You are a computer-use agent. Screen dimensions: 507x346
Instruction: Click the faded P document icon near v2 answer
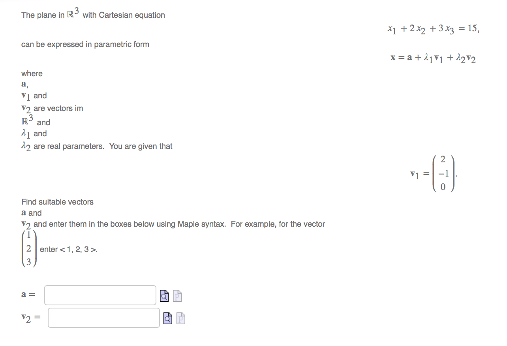[x=180, y=319]
